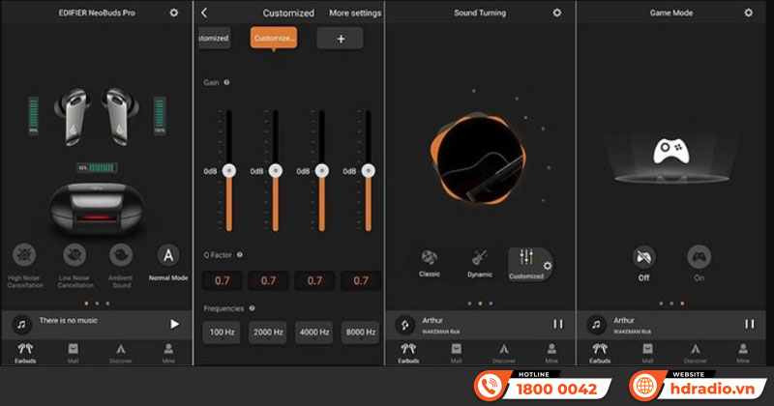Open the 8000 Hz frequency selector
774x406 pixels.
click(360, 333)
